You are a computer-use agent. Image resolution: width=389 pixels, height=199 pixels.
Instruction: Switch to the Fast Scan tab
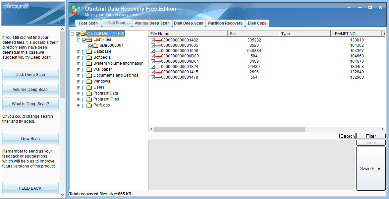click(88, 23)
